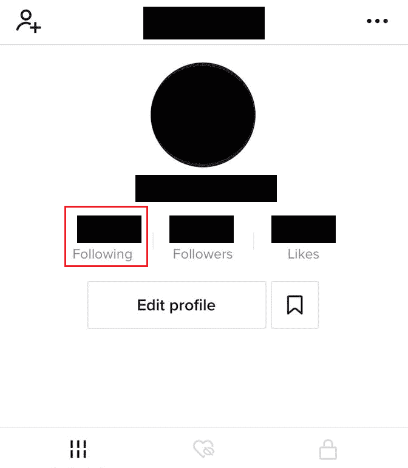408x468 pixels.
Task: Tap the circular profile picture
Action: [x=203, y=115]
